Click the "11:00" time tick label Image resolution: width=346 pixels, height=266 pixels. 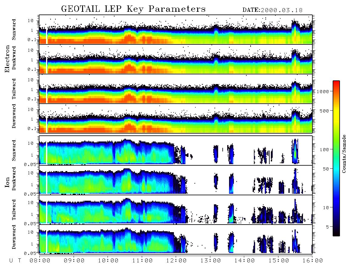click(142, 261)
